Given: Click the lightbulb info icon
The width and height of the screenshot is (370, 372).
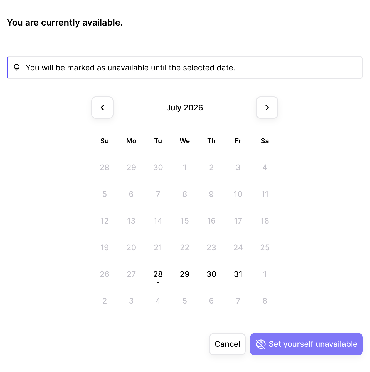Looking at the screenshot, I should coord(17,68).
